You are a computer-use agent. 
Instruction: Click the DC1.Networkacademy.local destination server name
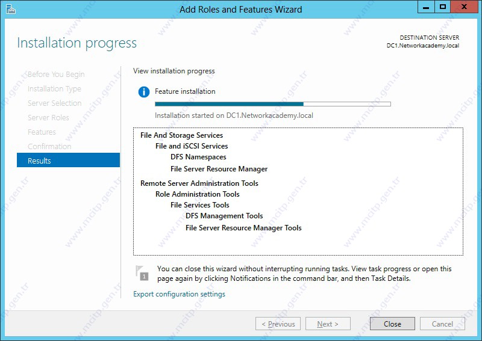[423, 46]
